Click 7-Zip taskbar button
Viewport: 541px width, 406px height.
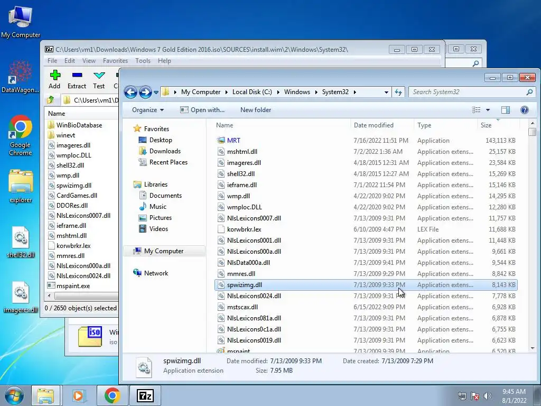point(145,395)
